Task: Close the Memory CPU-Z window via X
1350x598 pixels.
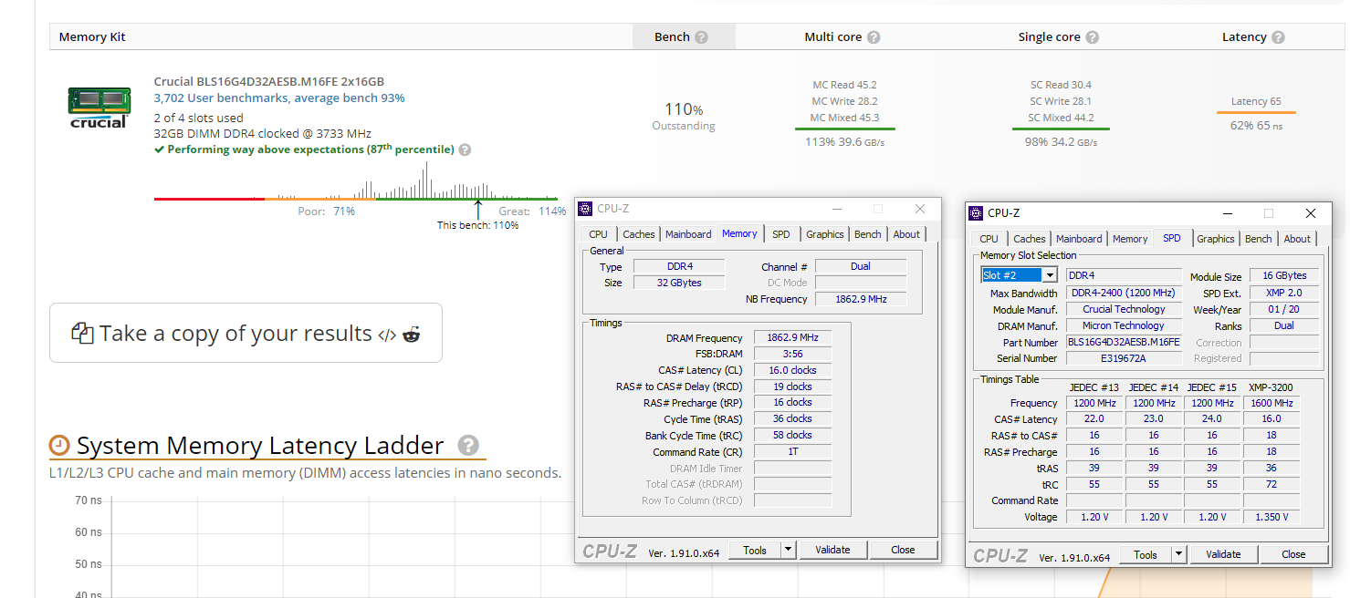Action: [920, 209]
